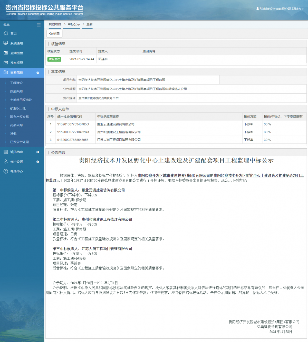Click the 项目名称 value field
Viewport: 308px width, 342px height.
point(148,80)
